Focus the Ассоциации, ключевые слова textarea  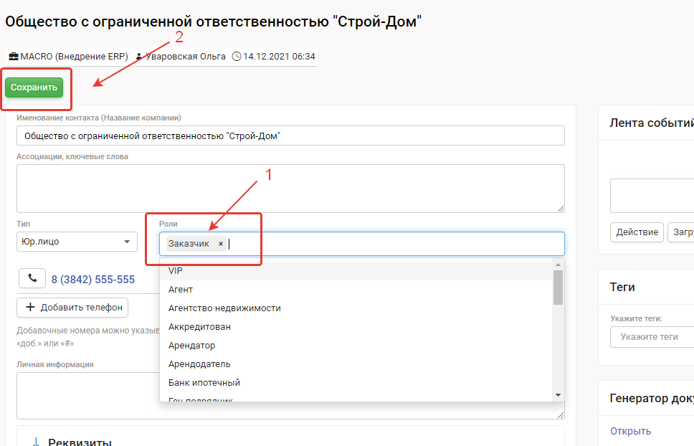click(x=290, y=189)
